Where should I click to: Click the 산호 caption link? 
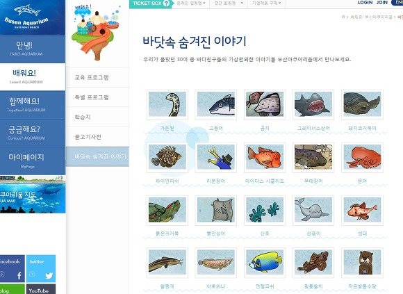point(265,234)
